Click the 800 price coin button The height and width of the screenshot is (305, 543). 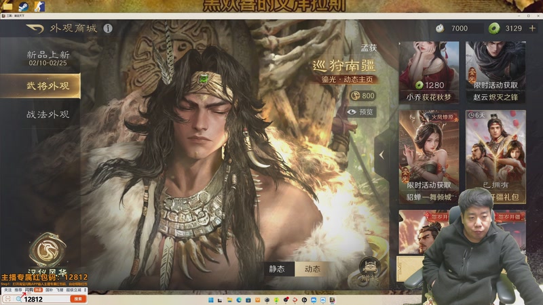pos(363,96)
